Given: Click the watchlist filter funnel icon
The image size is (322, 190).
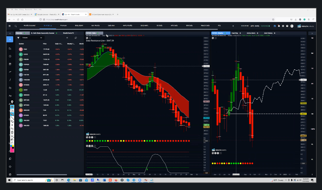Looking at the screenshot, I should point(18,38).
